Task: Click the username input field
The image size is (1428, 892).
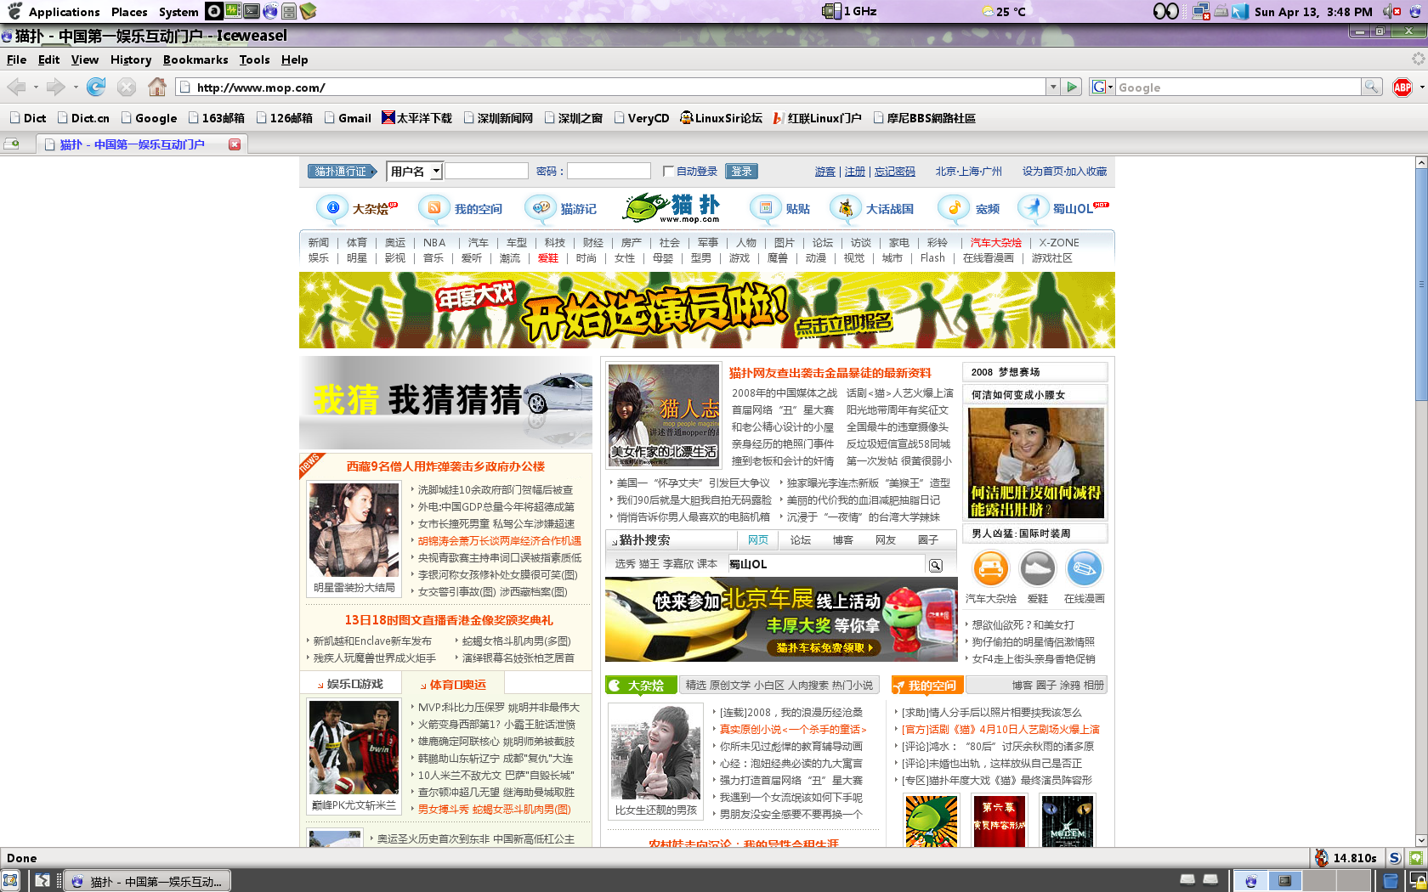Action: 486,172
